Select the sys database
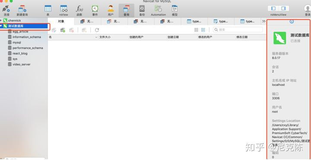311x160 pixels. 15,59
